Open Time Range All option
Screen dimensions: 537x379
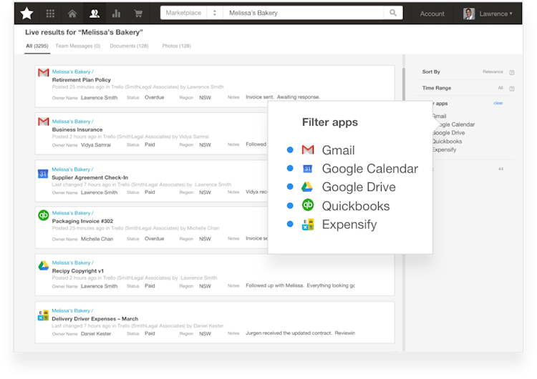(500, 88)
